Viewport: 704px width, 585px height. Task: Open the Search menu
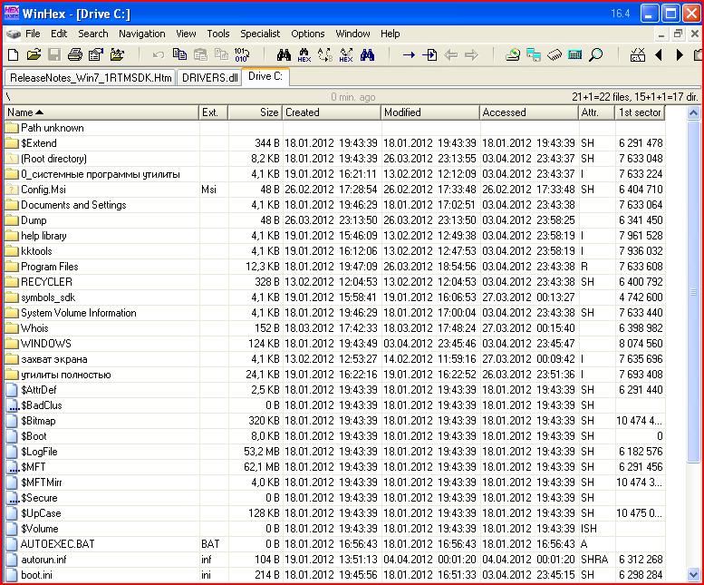point(93,34)
